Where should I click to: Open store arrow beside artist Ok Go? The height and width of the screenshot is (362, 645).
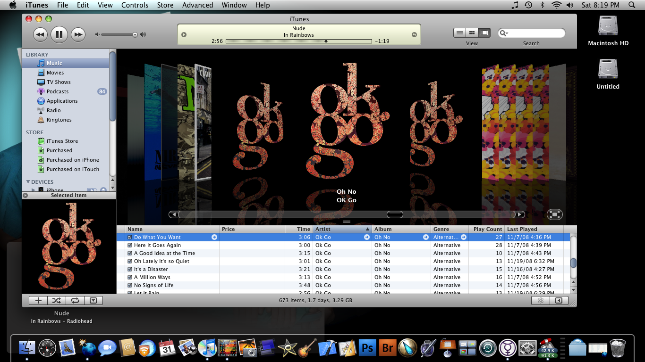(x=367, y=237)
